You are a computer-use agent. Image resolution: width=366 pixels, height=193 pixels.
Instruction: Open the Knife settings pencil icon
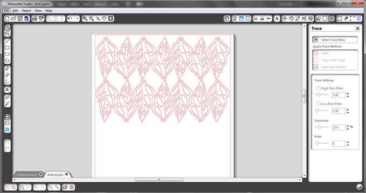coord(346,18)
